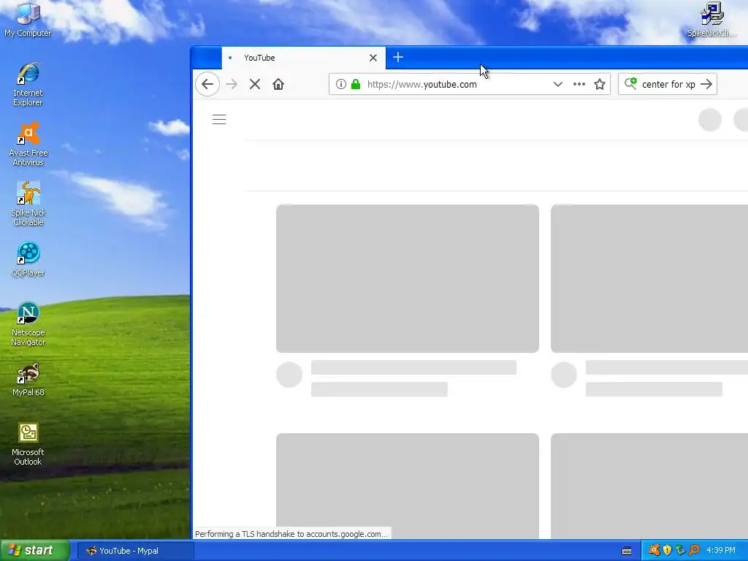Select the SpikeNickCli desktop icon at top right
The image size is (748, 561).
711,20
